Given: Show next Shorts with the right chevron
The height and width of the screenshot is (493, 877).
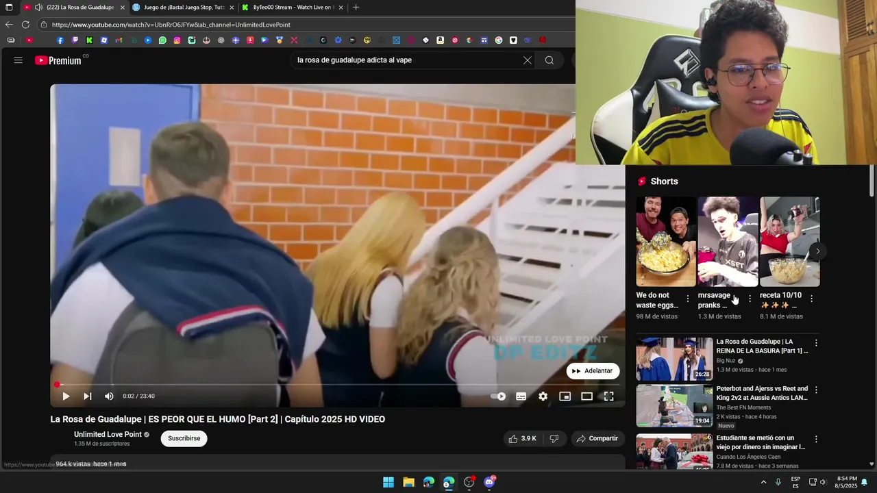Looking at the screenshot, I should tap(817, 251).
